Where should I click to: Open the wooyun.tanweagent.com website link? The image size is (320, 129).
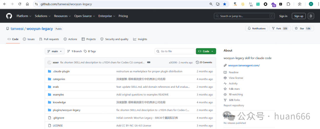coord(244,66)
